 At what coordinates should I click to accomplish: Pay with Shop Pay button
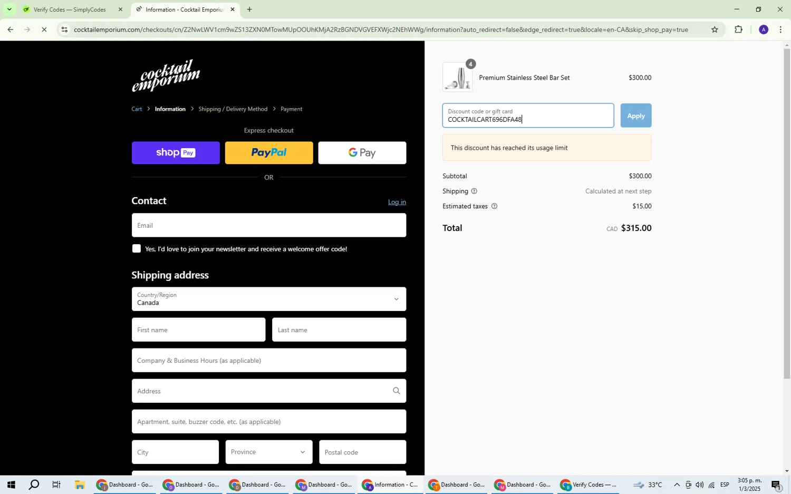(x=176, y=153)
